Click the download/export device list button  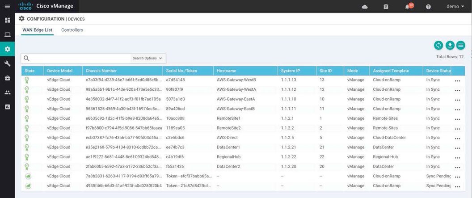(x=450, y=45)
